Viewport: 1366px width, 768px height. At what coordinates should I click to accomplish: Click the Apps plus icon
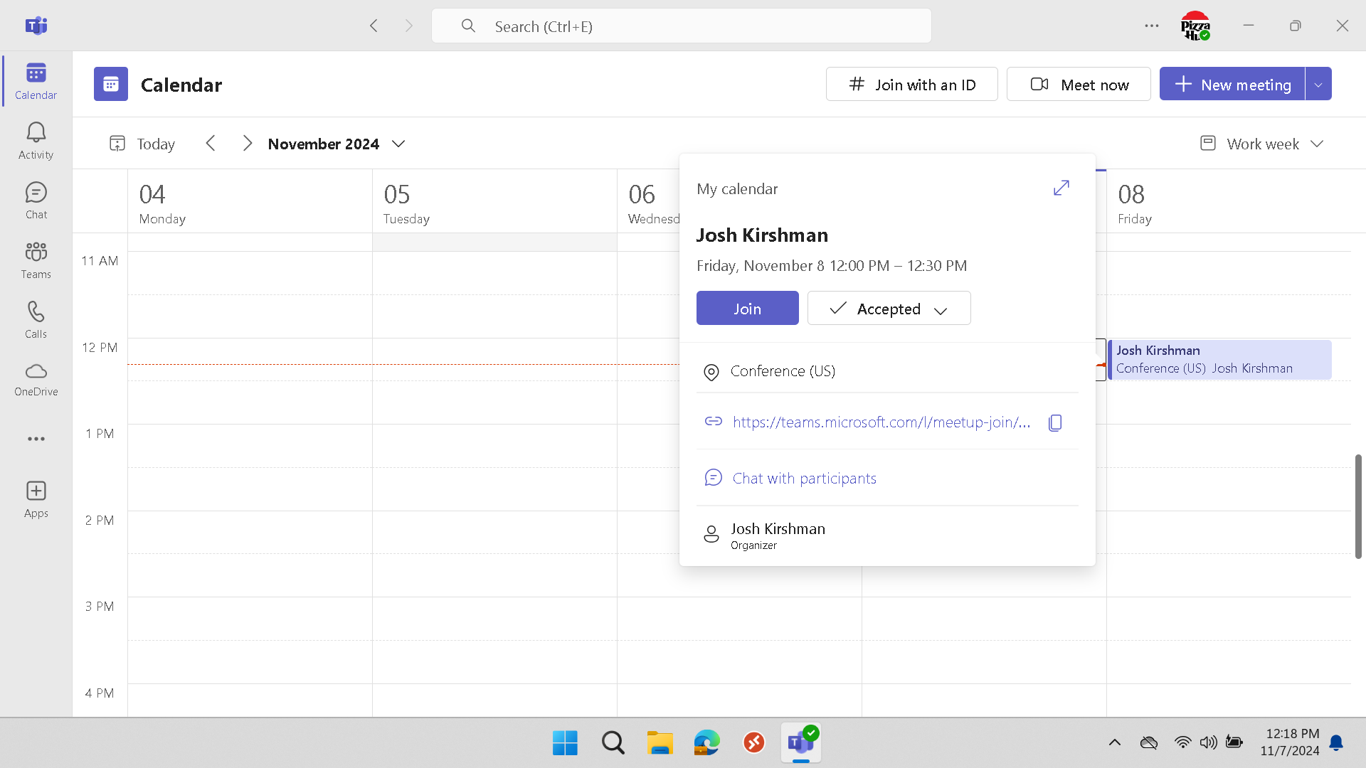(x=36, y=499)
